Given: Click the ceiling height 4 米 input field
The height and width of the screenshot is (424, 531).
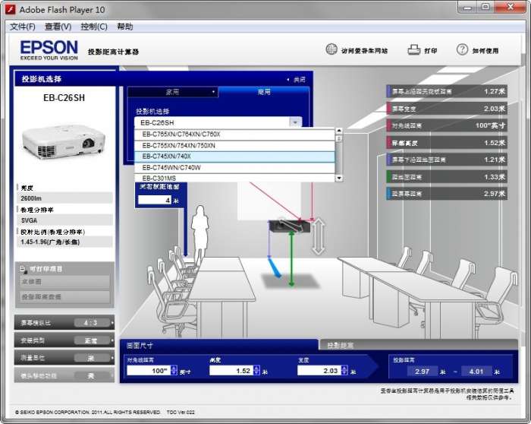Looking at the screenshot, I should pyautogui.click(x=155, y=200).
